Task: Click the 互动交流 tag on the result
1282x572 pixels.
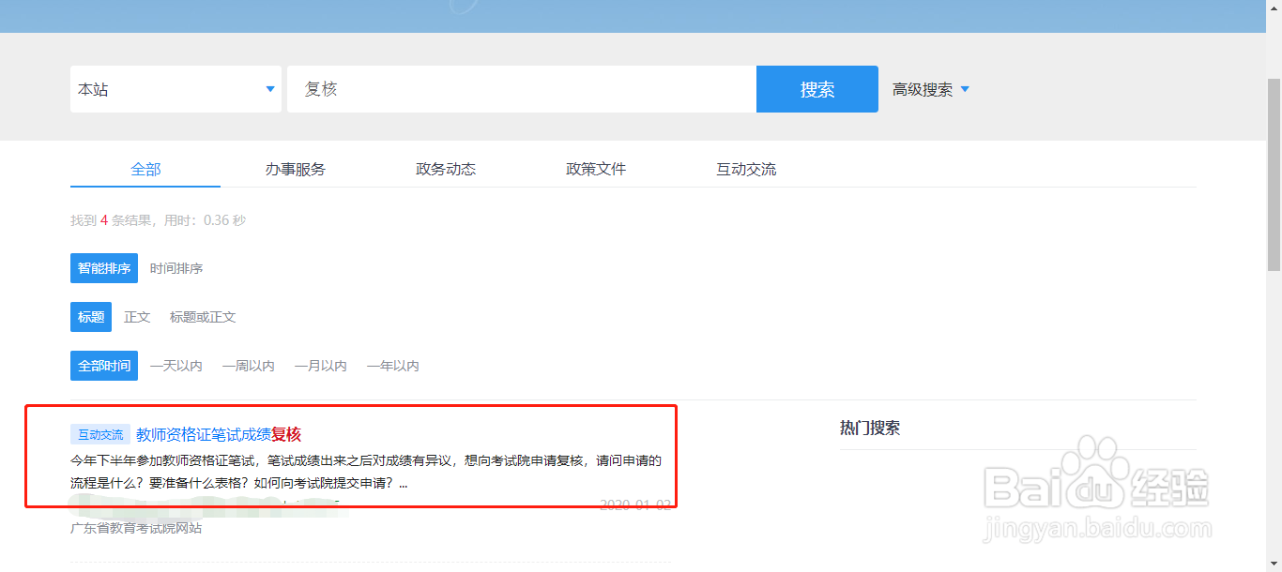Action: tap(99, 433)
